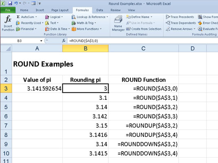
Task: Click the Error Checking icon
Action: (x=200, y=23)
